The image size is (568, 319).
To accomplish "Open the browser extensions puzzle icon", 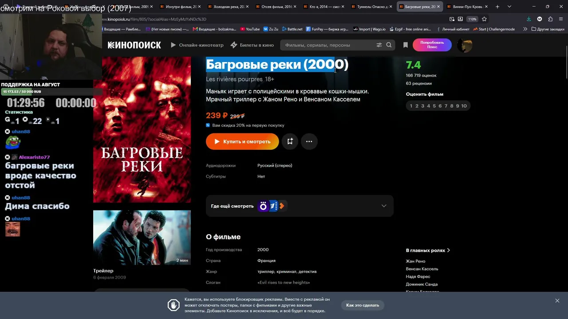I will tap(550, 19).
